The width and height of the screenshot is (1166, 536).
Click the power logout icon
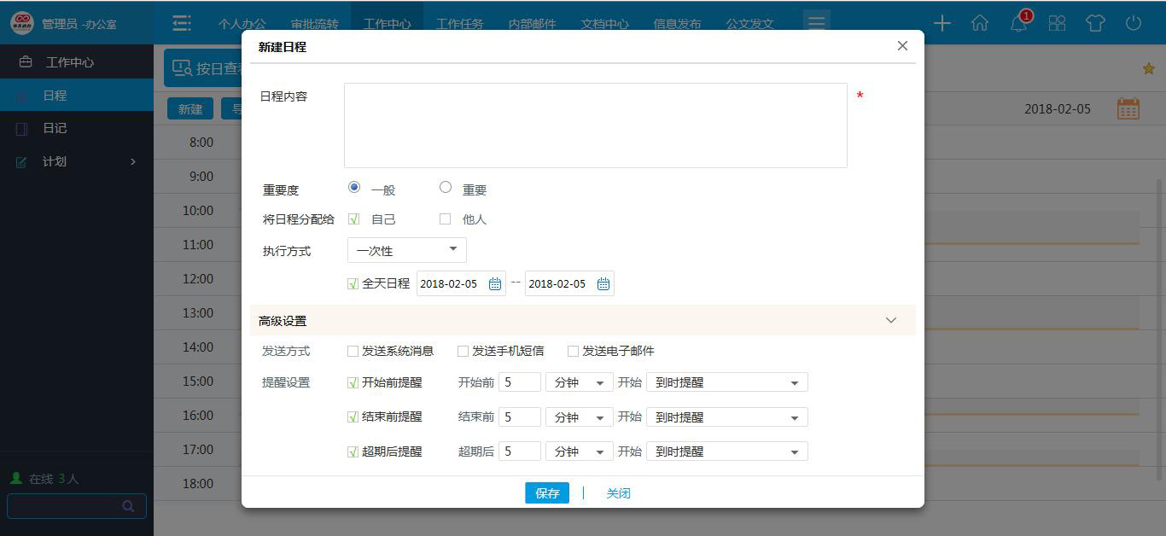tap(1134, 24)
